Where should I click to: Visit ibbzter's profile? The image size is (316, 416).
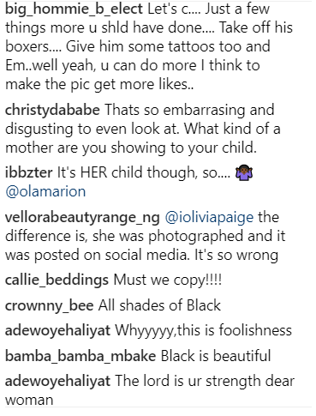tap(29, 172)
